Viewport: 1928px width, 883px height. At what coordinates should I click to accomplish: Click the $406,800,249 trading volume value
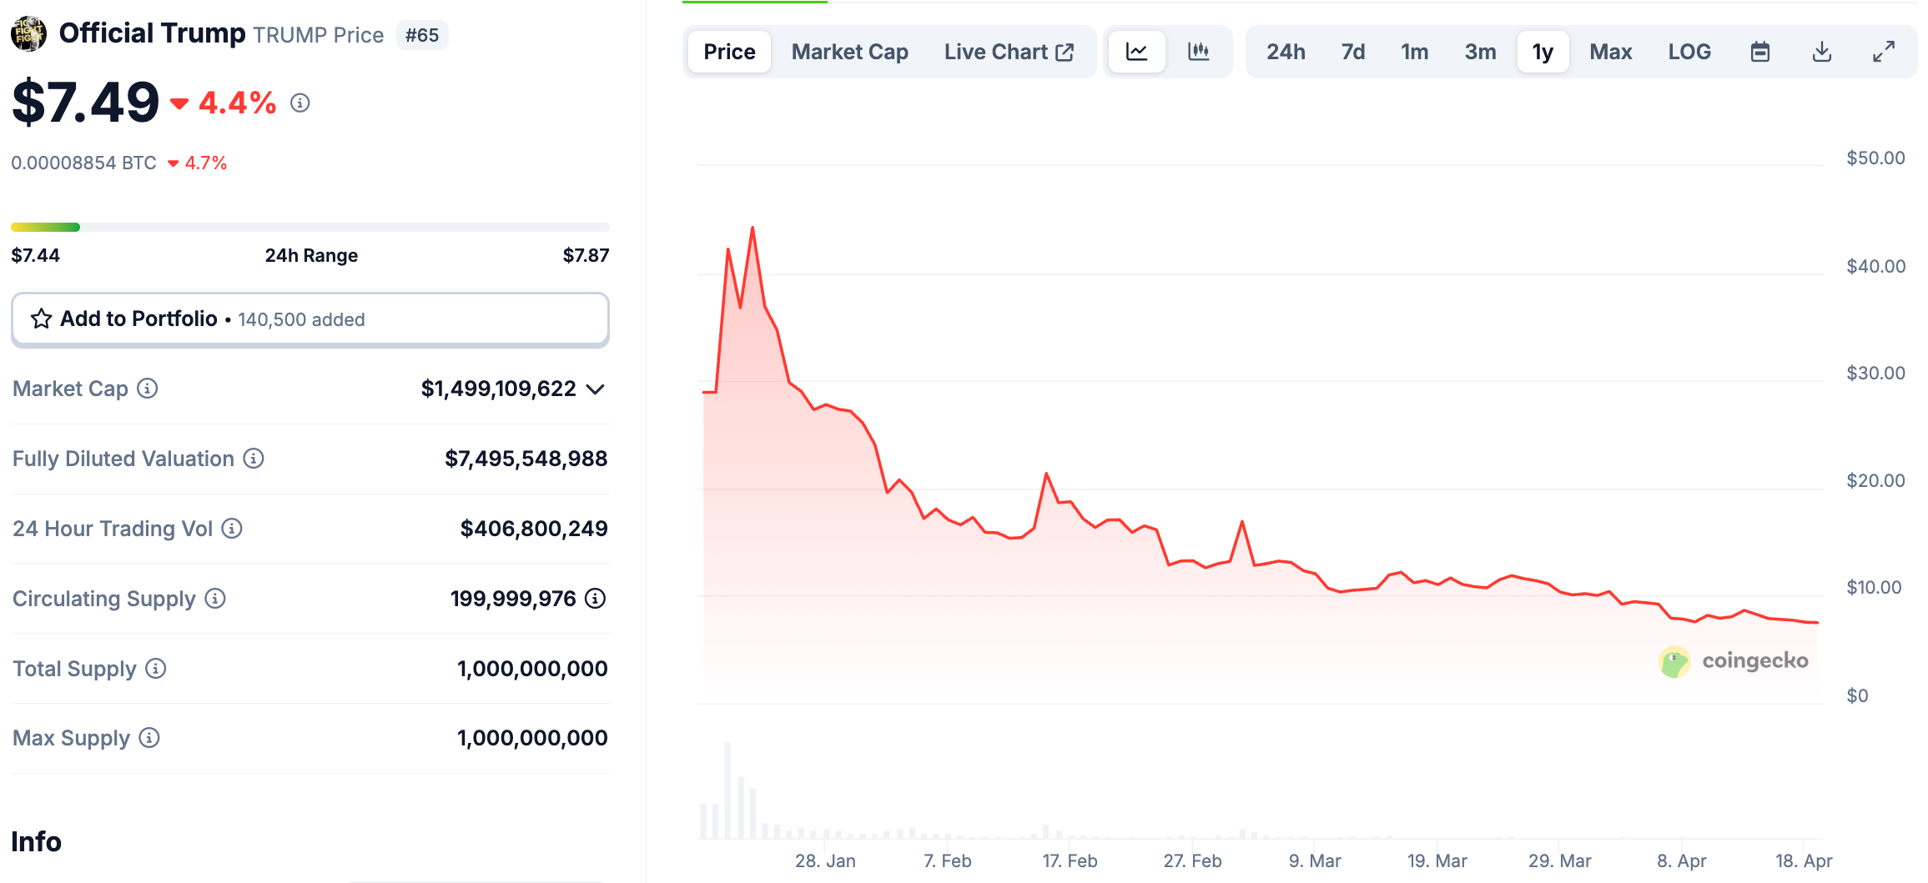[534, 529]
